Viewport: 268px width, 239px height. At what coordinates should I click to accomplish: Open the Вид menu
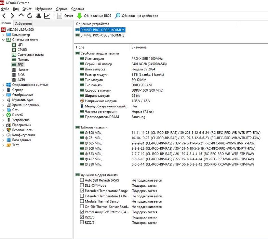(16, 9)
